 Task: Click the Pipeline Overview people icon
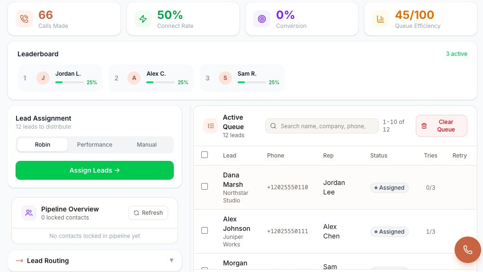click(29, 212)
